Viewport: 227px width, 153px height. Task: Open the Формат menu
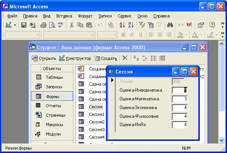tap(85, 16)
